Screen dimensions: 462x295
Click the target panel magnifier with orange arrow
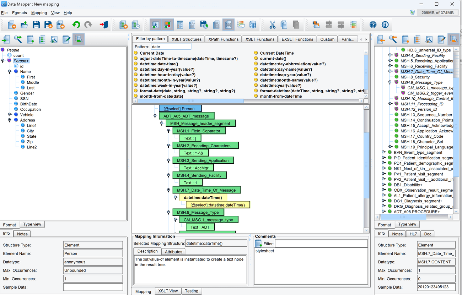pos(393,39)
